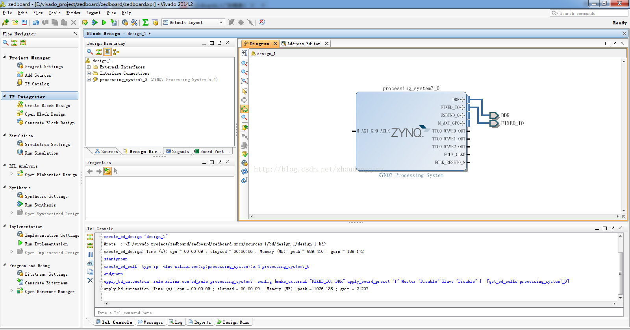Click the New Project toolbar icon

[x=6, y=23]
